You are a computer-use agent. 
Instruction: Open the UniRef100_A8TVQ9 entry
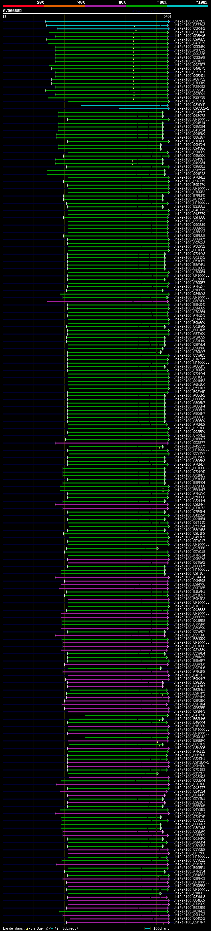tap(189, 457)
